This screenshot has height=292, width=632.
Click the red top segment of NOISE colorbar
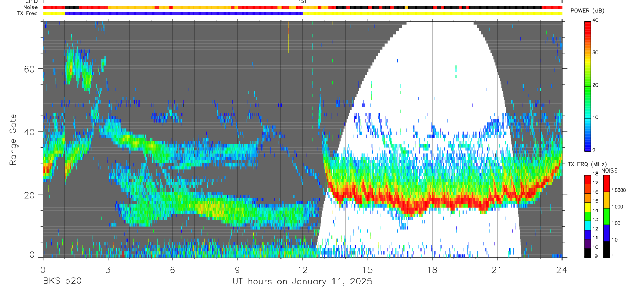[606, 183]
